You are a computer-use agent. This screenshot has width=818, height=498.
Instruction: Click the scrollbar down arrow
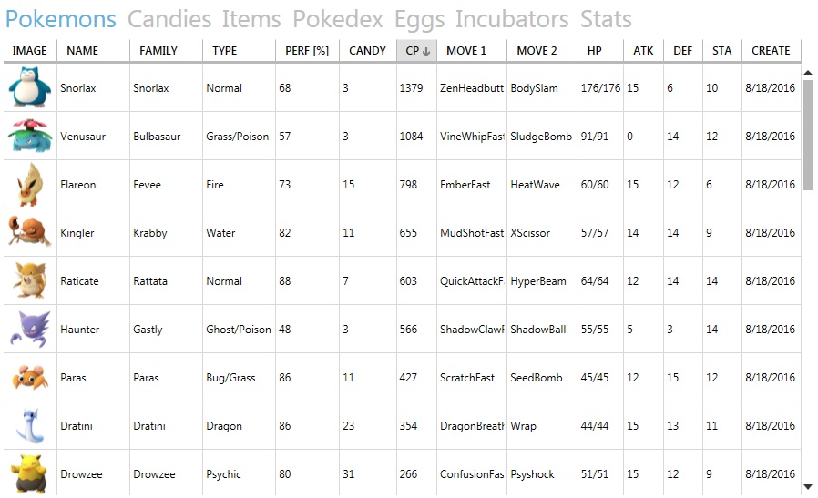[808, 487]
